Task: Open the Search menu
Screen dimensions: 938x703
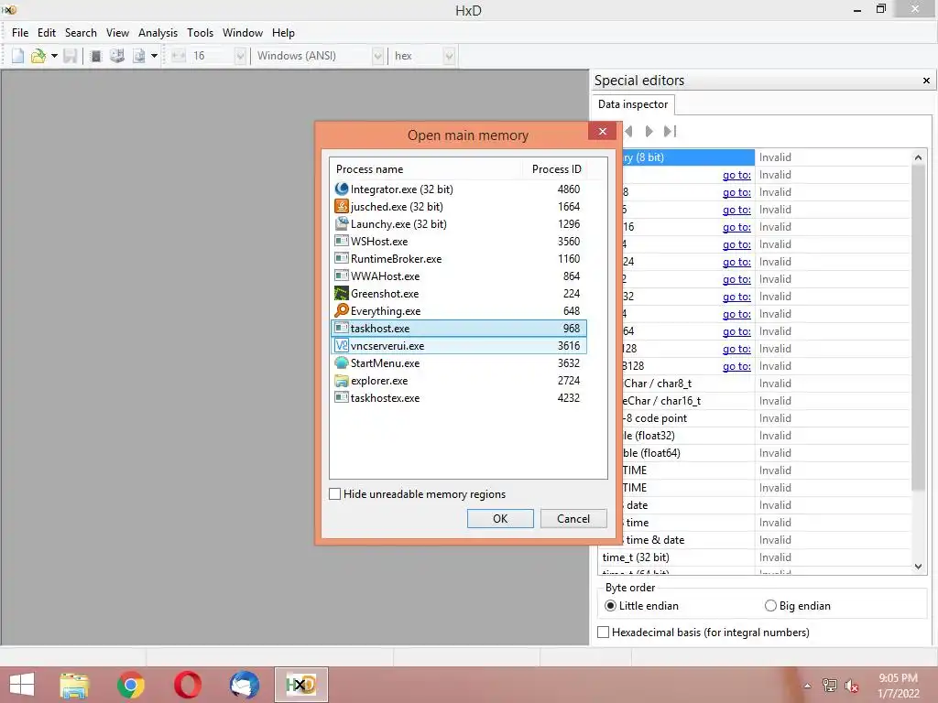Action: point(81,33)
